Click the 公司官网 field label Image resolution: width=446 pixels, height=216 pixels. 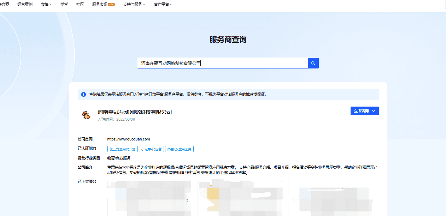(85, 139)
